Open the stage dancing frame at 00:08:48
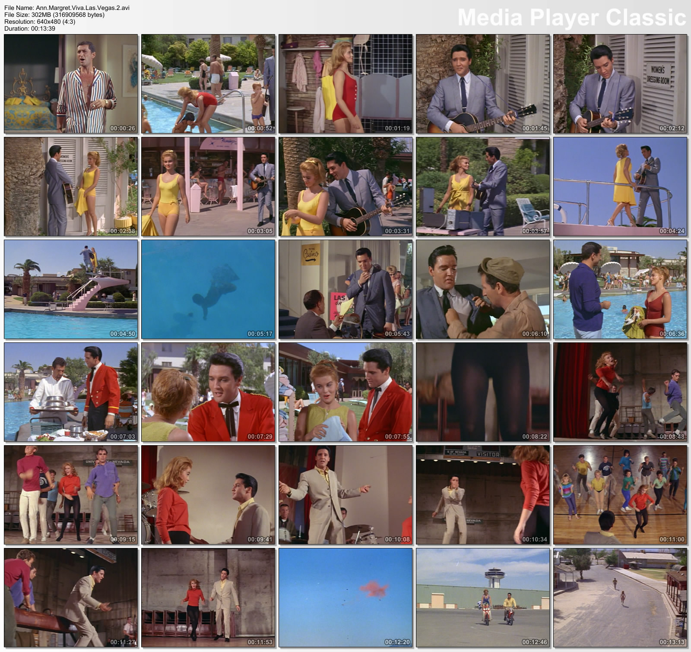The height and width of the screenshot is (652, 691). coord(620,392)
